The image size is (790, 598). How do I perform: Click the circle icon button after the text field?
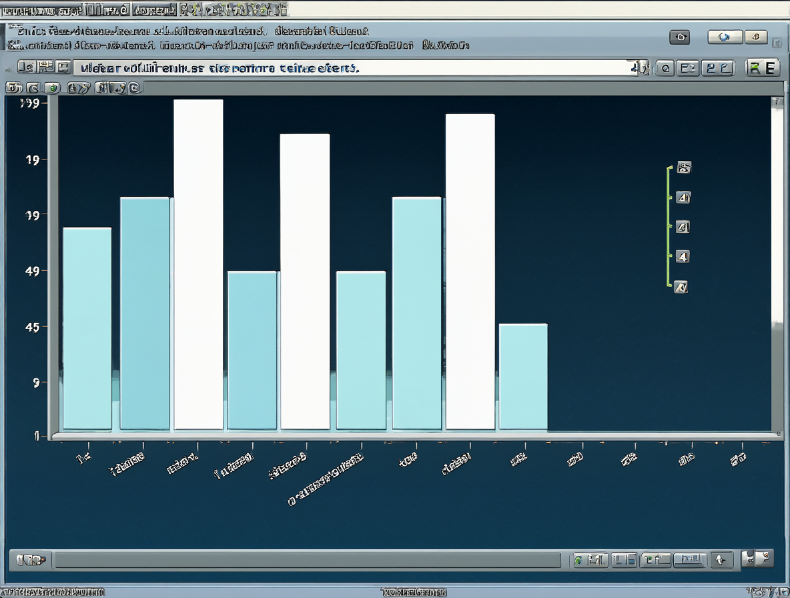tap(665, 68)
